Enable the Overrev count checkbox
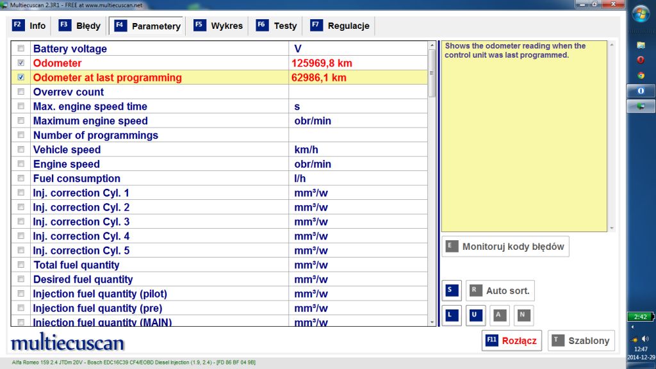Viewport: 656px width, 369px height. (x=21, y=92)
